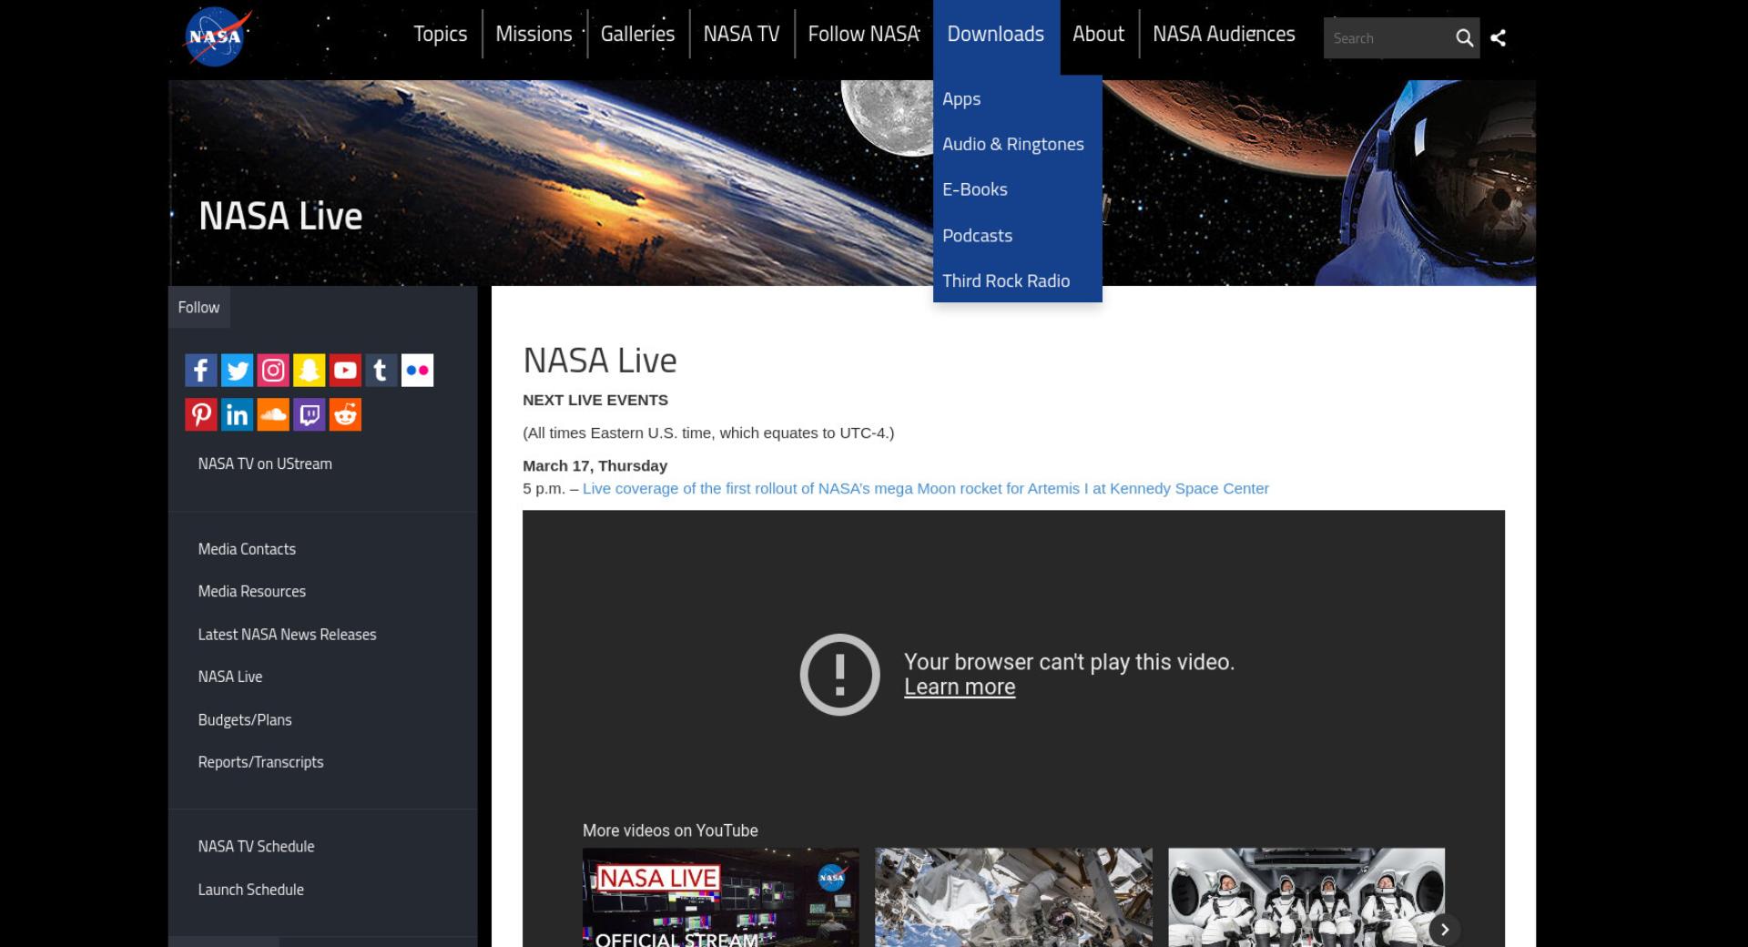Open NASA TV on UStream link

click(x=265, y=463)
